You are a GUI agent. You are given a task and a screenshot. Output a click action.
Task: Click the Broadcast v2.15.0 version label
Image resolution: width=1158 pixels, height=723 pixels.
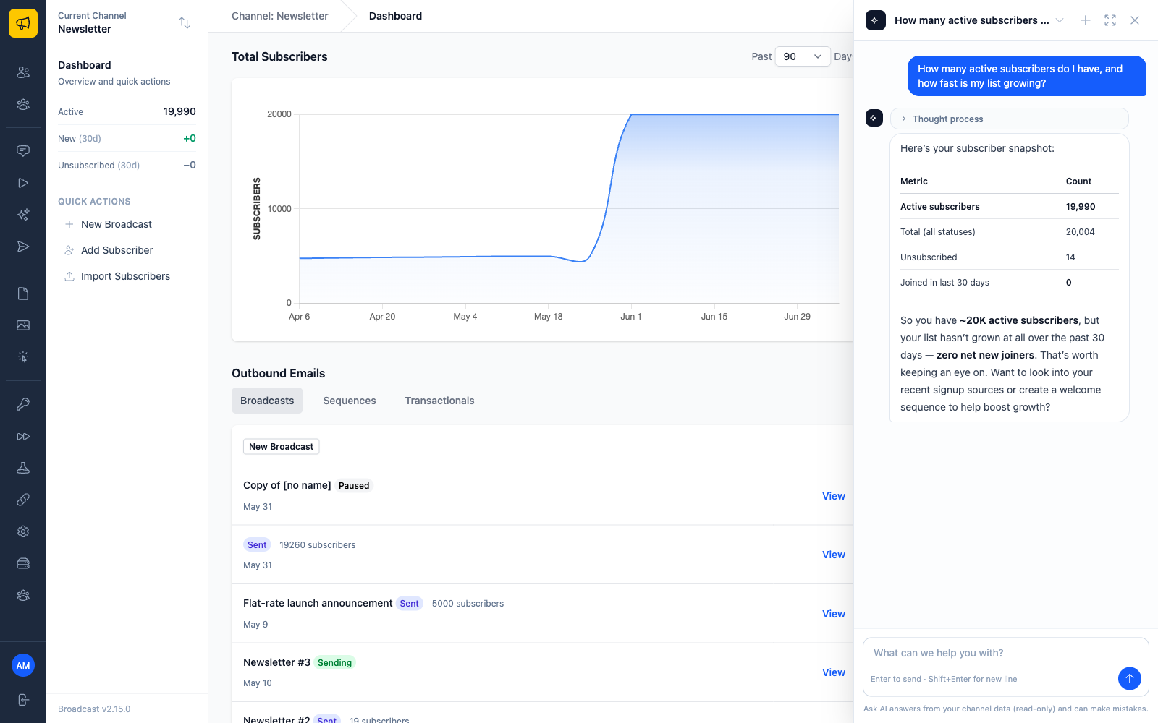(x=94, y=709)
